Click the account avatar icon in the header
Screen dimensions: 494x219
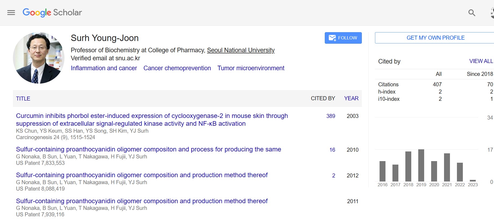(492, 13)
